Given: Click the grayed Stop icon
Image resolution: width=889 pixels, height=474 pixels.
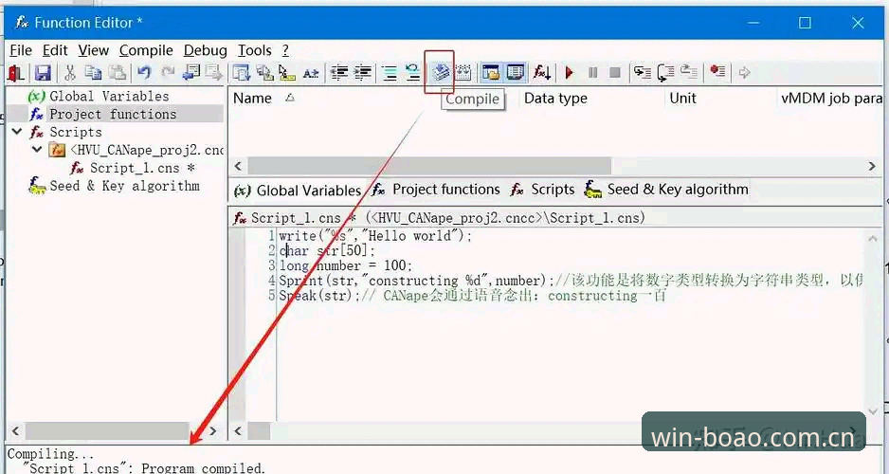Looking at the screenshot, I should click(x=614, y=73).
